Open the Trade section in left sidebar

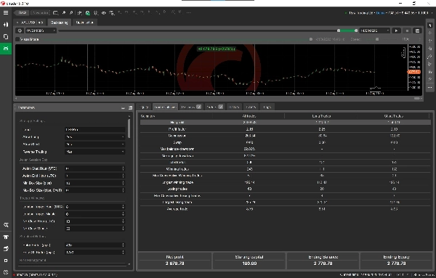[x=6, y=25]
